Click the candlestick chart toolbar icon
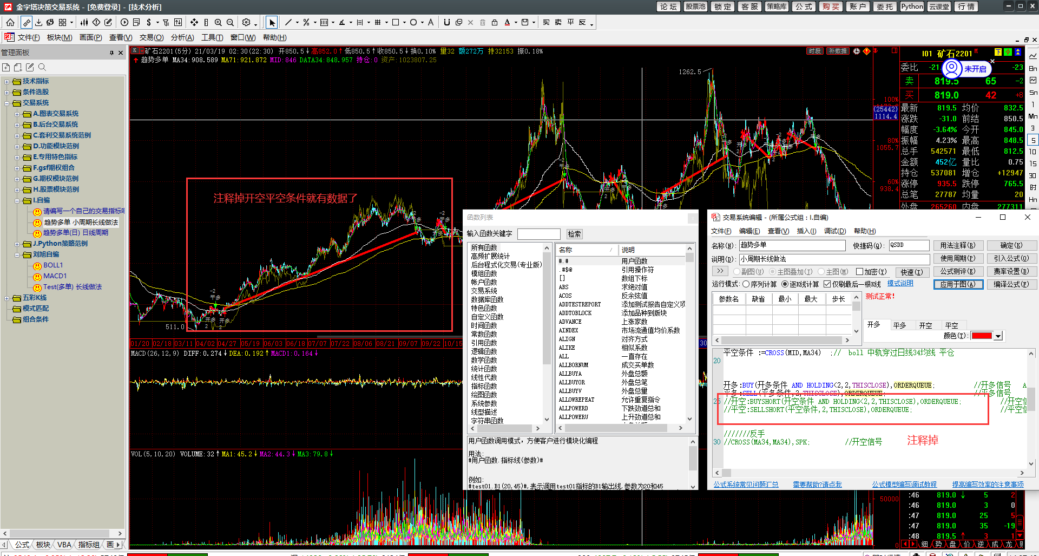This screenshot has width=1039, height=556. (84, 22)
